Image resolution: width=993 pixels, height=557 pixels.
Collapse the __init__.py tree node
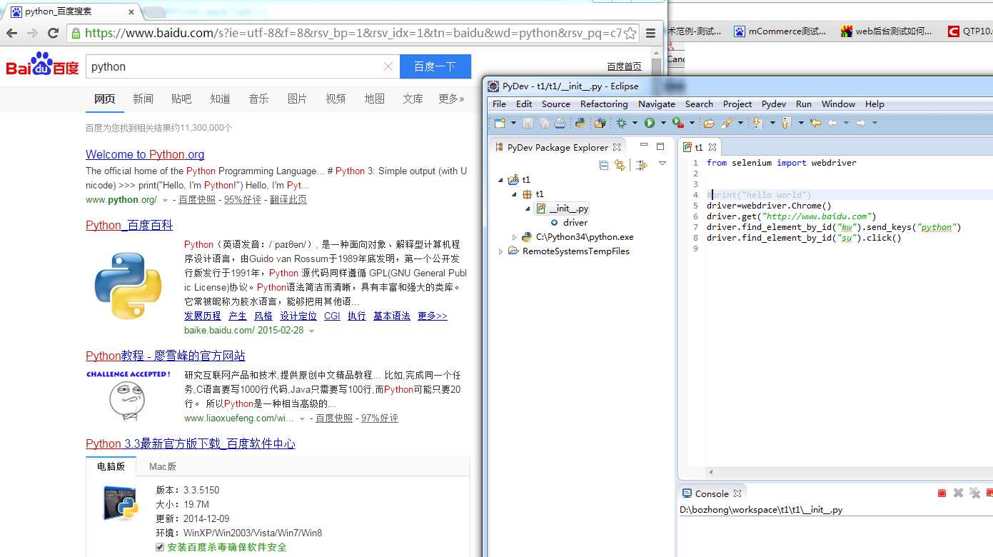click(x=528, y=209)
